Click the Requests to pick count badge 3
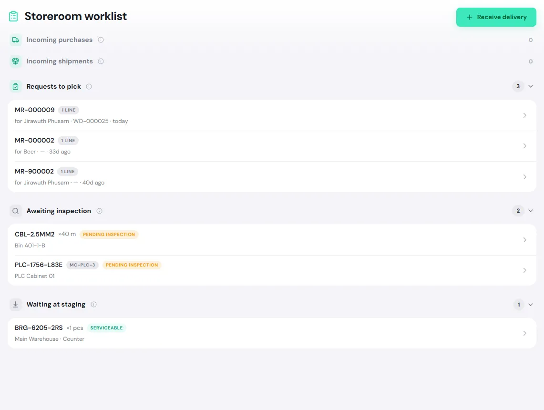544x410 pixels. [518, 86]
